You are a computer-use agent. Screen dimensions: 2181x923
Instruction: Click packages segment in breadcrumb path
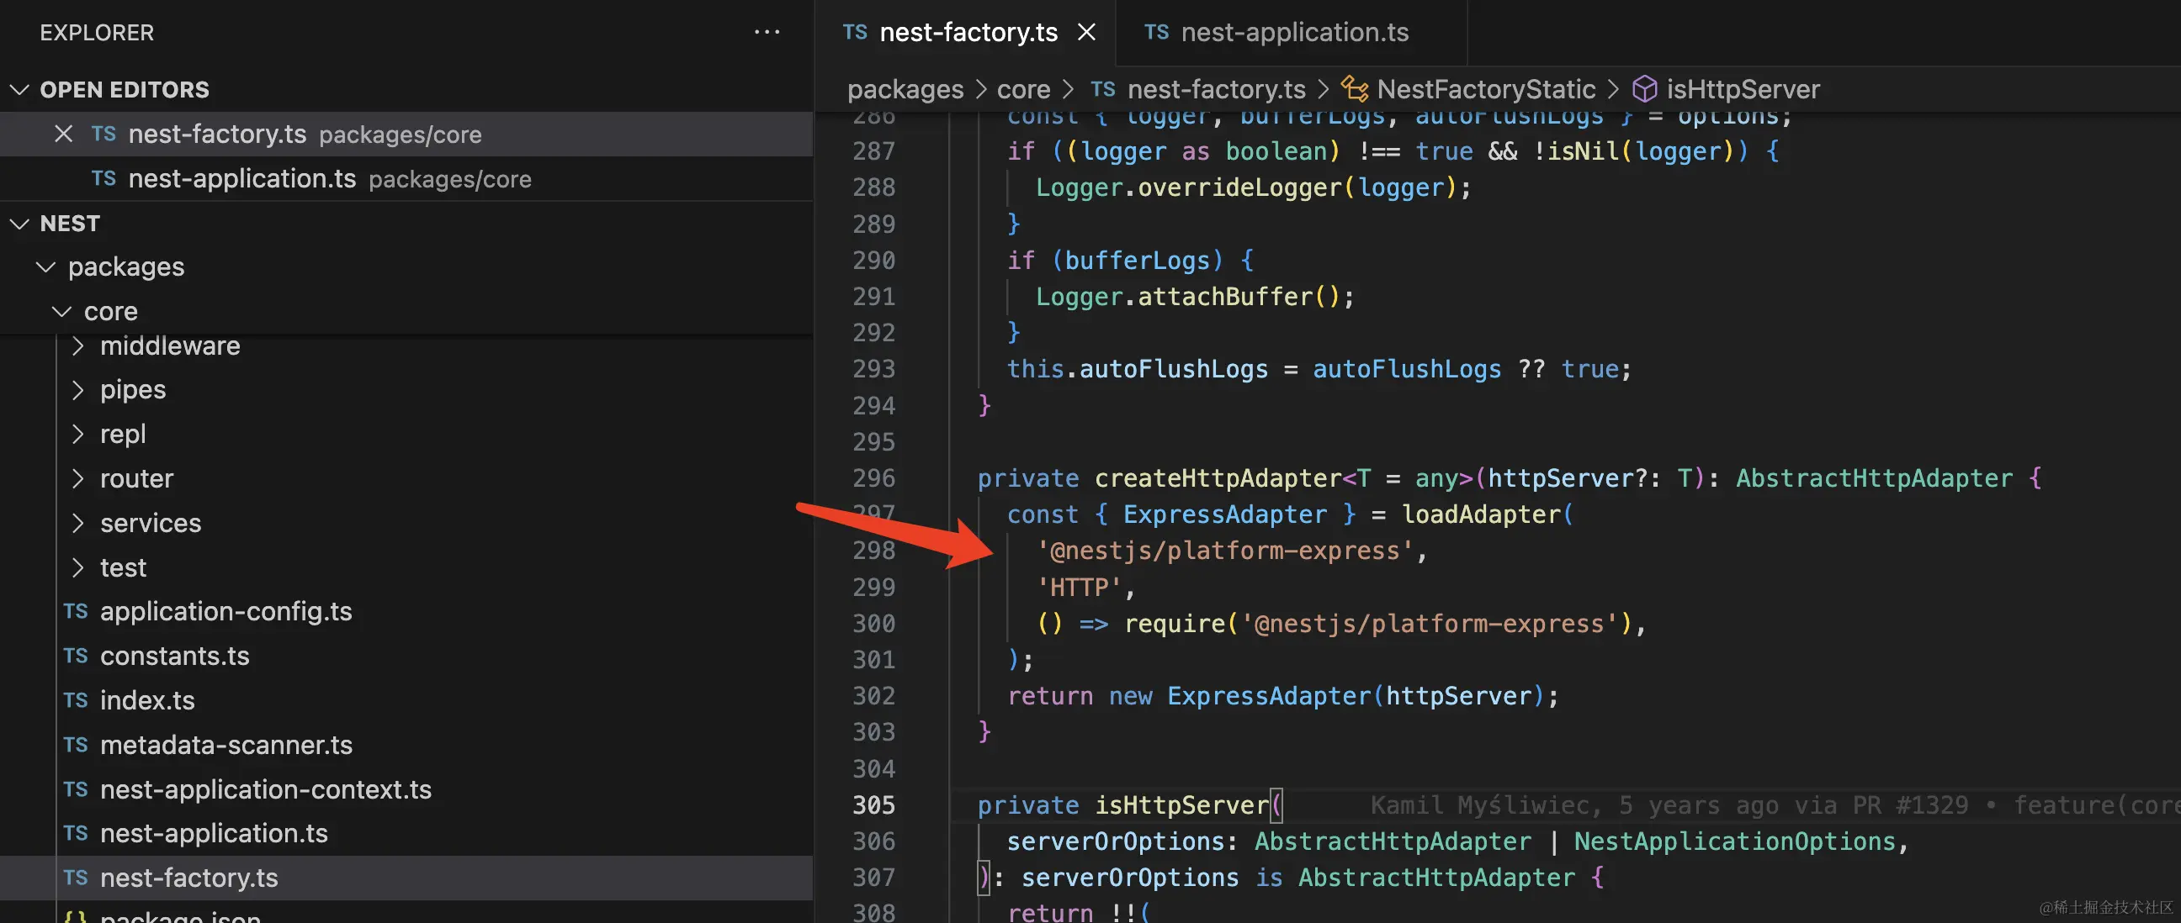coord(905,89)
